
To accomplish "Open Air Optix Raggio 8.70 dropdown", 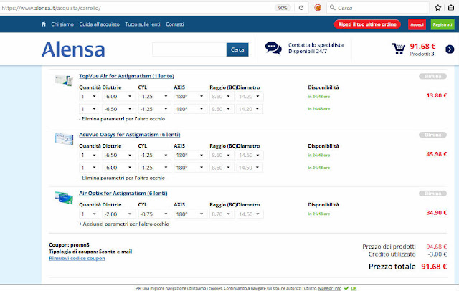I will coord(222,214).
